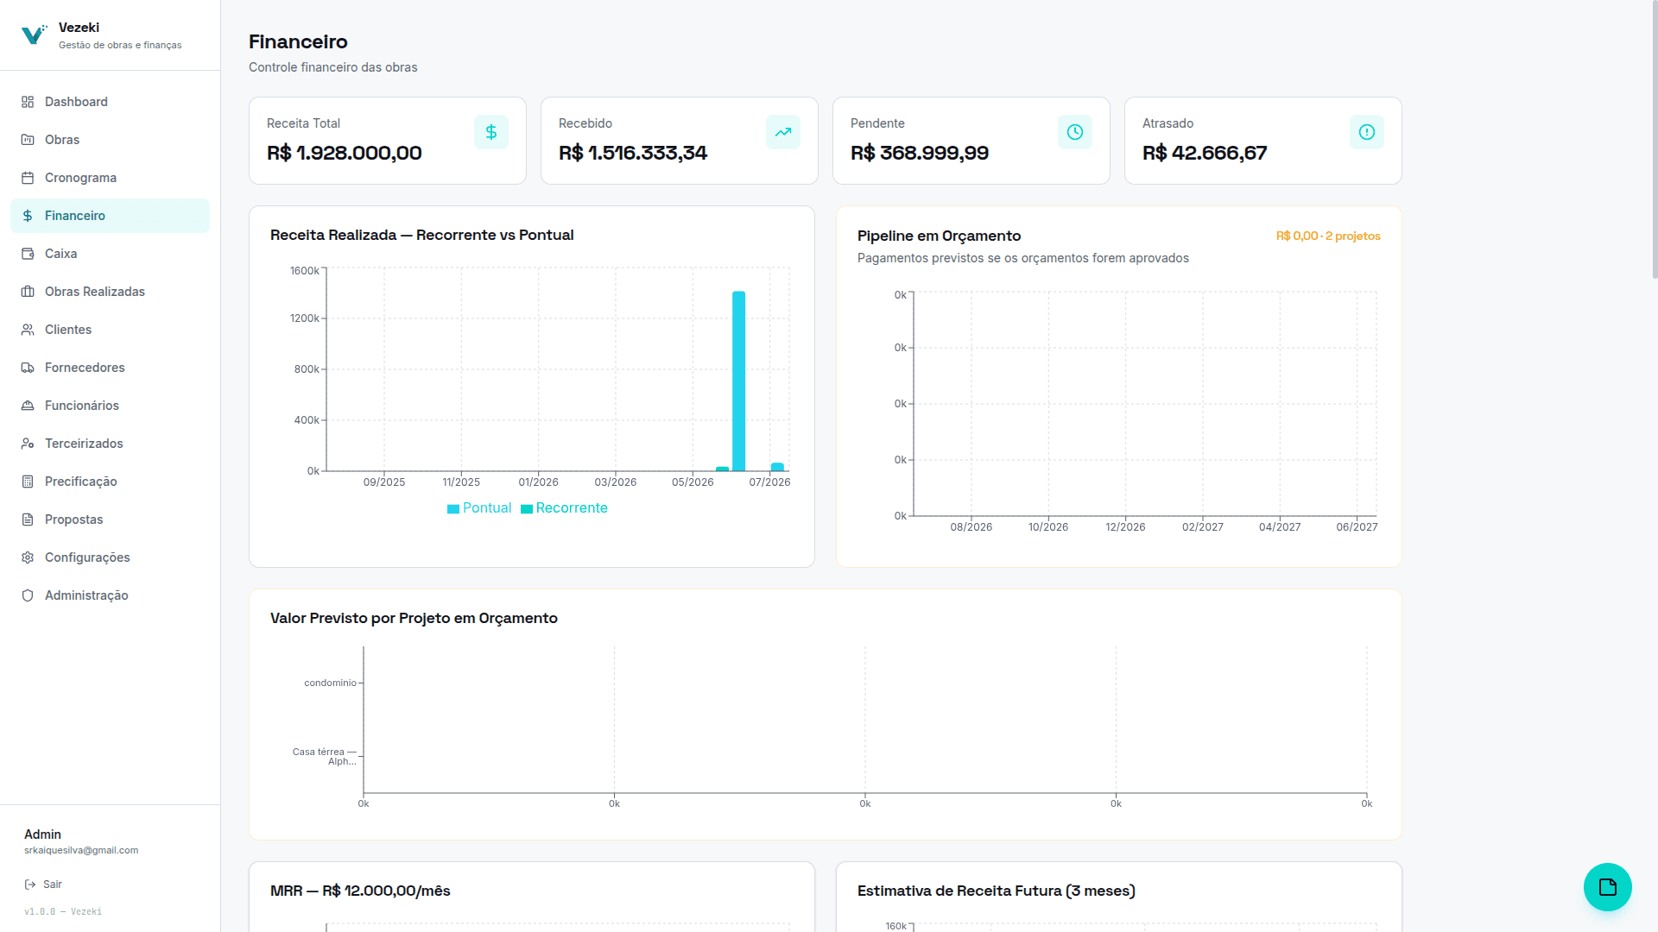The image size is (1658, 932).
Task: Open the Dashboard menu item
Action: pos(110,102)
